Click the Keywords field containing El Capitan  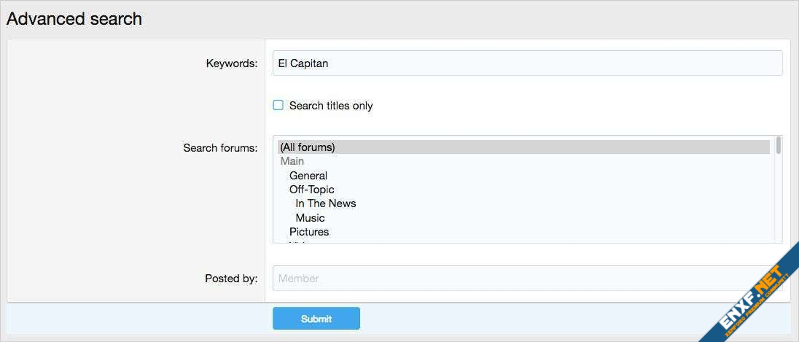click(x=526, y=63)
